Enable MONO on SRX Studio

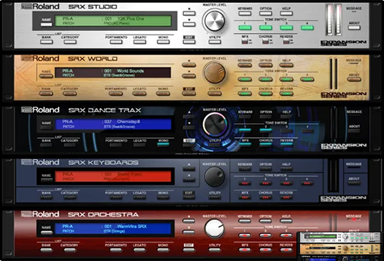pyautogui.click(x=163, y=42)
